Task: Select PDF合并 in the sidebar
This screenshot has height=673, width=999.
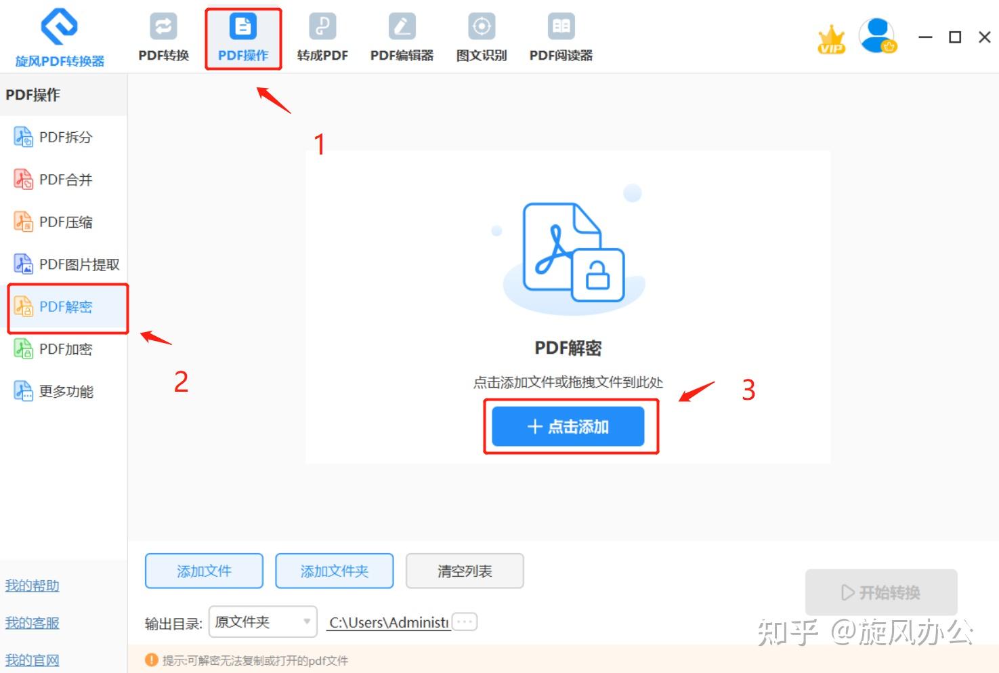Action: point(64,180)
